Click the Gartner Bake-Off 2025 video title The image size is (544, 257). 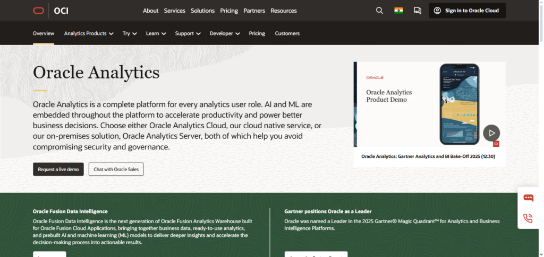pyautogui.click(x=428, y=156)
